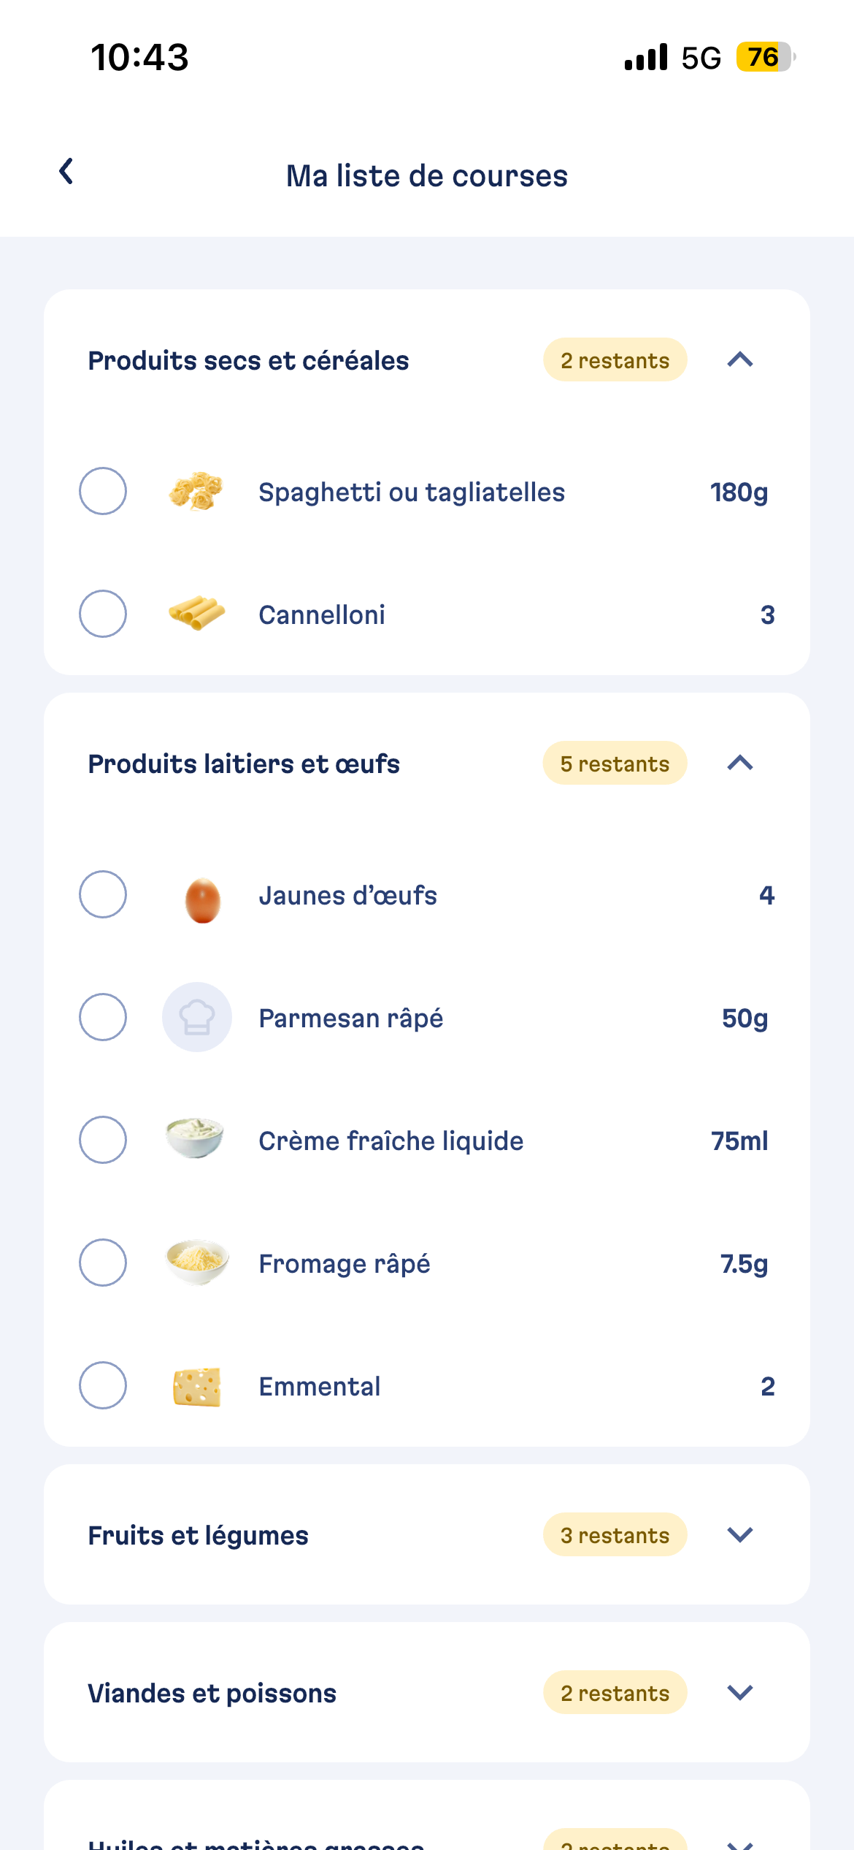Tap the brown egg image

[202, 899]
